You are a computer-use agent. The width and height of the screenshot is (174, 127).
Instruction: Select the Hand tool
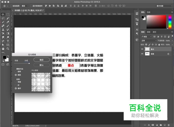(3, 49)
